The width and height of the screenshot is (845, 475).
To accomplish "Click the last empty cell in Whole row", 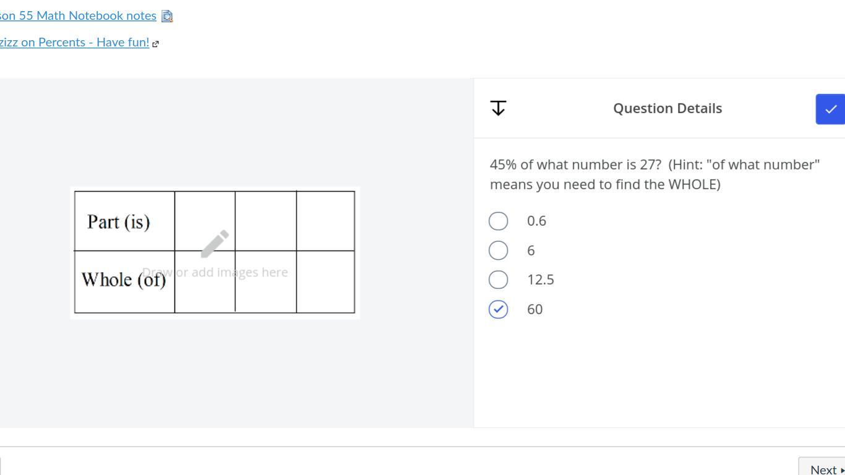I will [x=325, y=282].
